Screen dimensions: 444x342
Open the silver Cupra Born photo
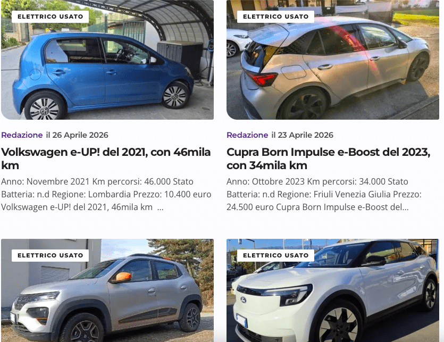pos(333,60)
